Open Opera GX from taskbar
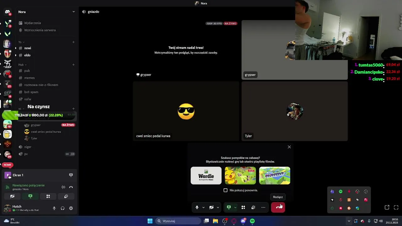402x226 pixels. click(x=234, y=221)
